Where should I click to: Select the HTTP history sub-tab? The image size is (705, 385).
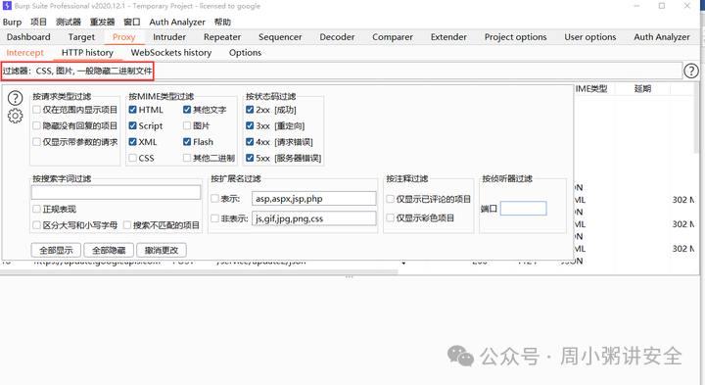pyautogui.click(x=88, y=53)
